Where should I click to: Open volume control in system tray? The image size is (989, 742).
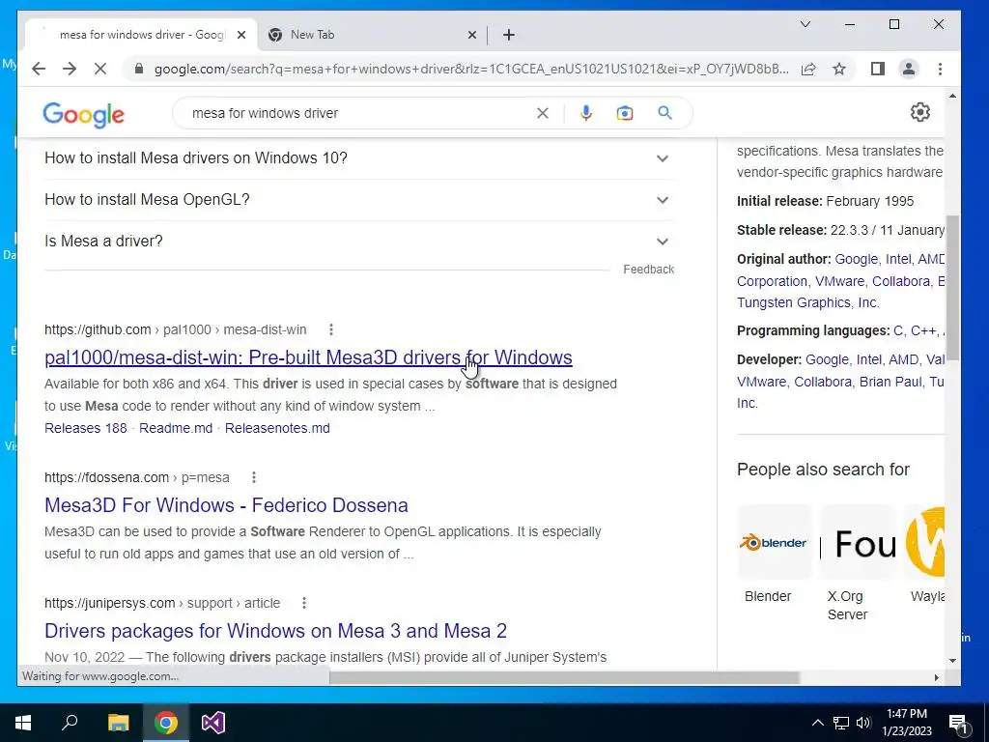[863, 723]
